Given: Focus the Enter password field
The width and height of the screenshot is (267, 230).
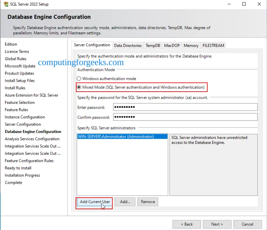Looking at the screenshot, I should click(x=185, y=107).
